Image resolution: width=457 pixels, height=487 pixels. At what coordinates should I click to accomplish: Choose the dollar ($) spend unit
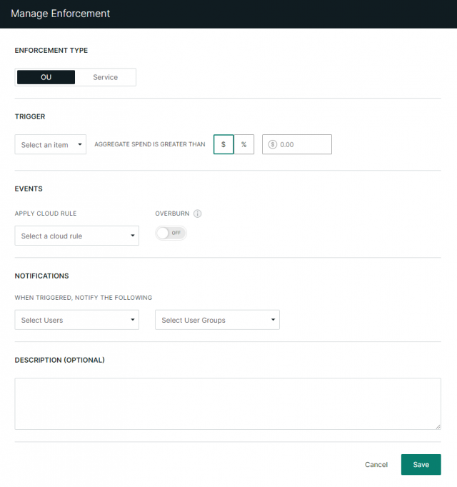coord(224,144)
